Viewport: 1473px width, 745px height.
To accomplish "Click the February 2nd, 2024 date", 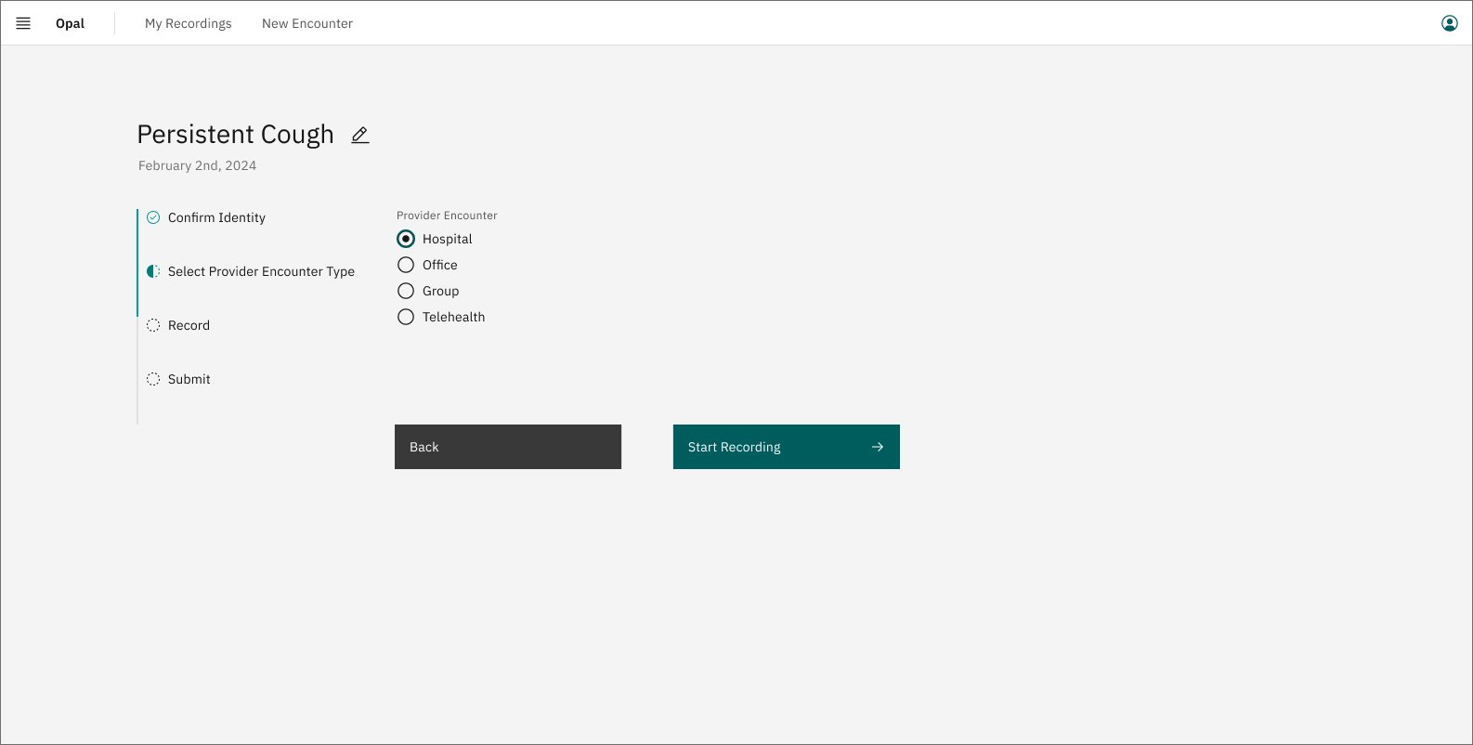I will 197,165.
